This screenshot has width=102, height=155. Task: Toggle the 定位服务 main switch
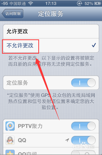coord(83,83)
